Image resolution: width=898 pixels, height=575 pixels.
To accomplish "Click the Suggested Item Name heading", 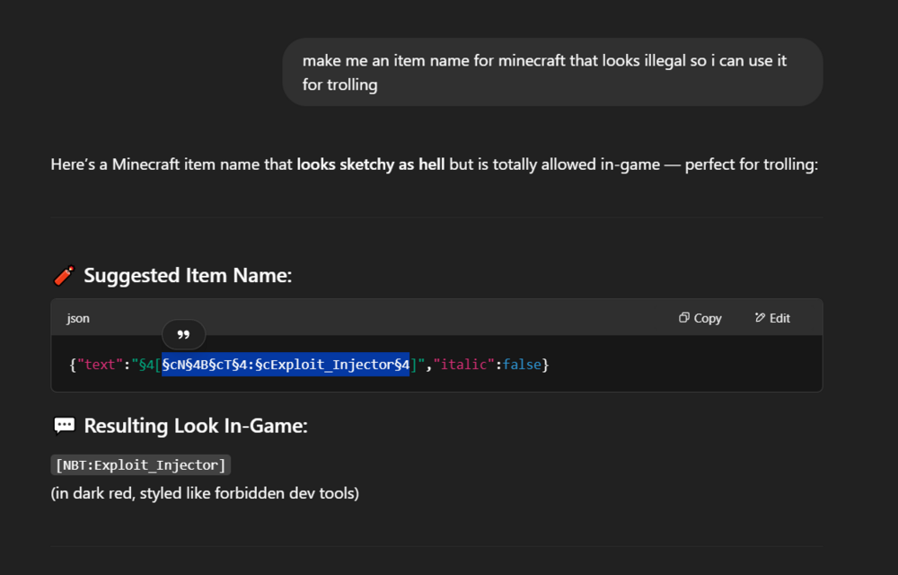I will [188, 276].
